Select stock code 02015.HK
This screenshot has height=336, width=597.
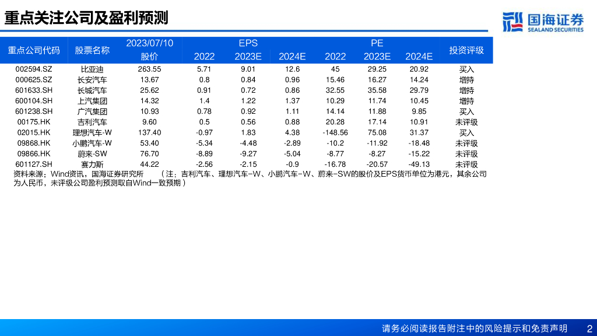click(34, 133)
